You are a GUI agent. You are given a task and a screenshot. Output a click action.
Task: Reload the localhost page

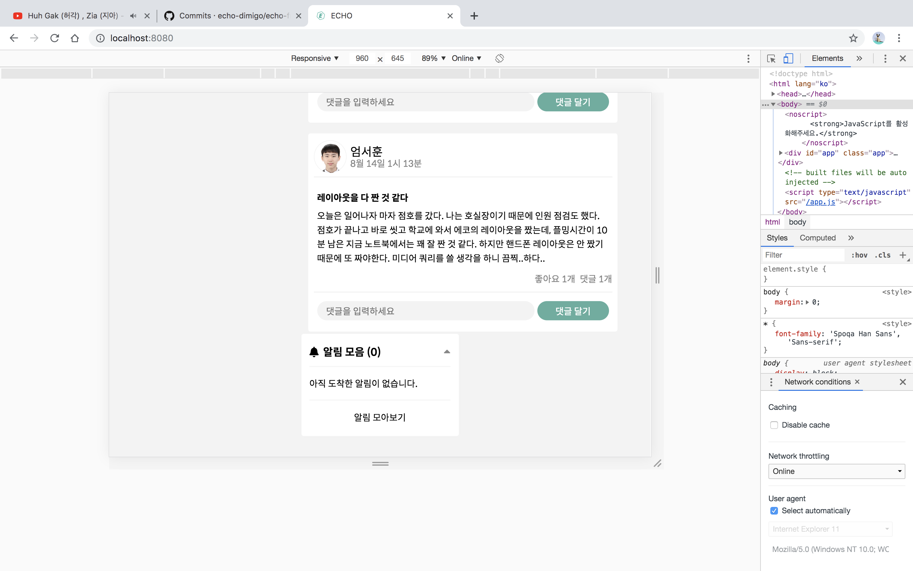pos(55,38)
